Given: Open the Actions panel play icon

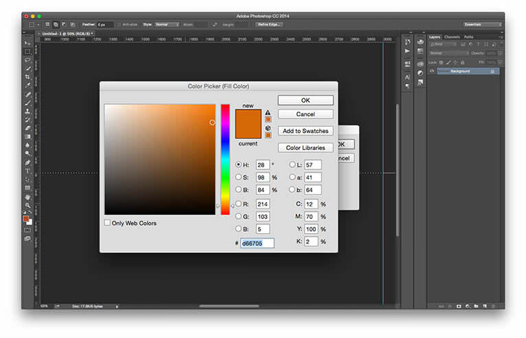Looking at the screenshot, I should tap(407, 51).
